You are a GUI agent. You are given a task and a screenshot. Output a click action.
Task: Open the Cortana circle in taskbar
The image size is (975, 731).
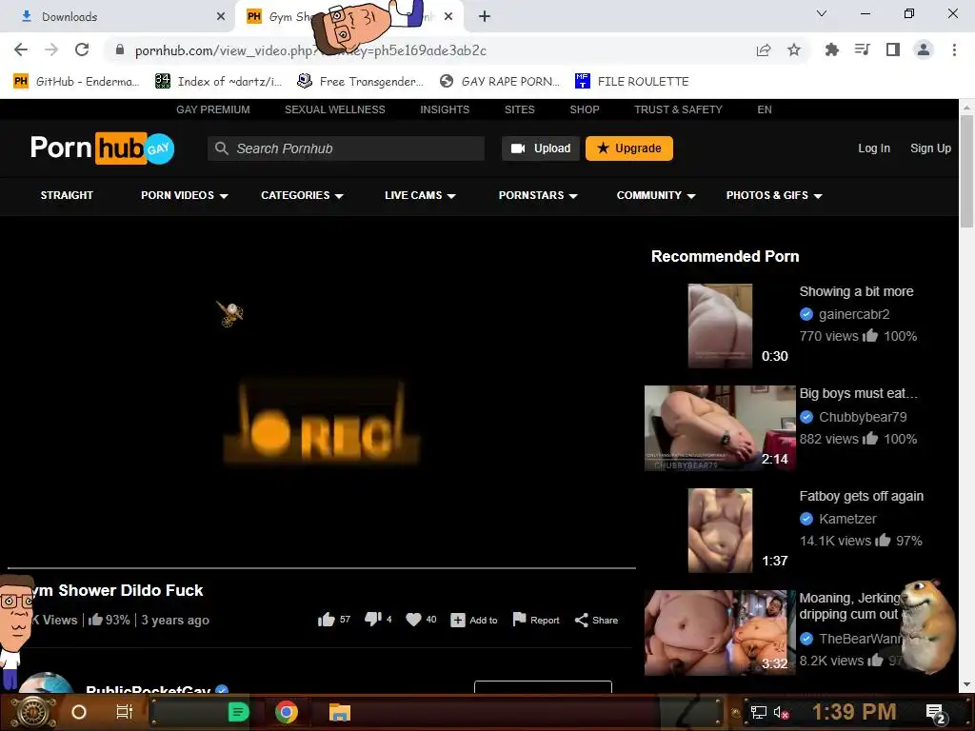[x=79, y=712]
